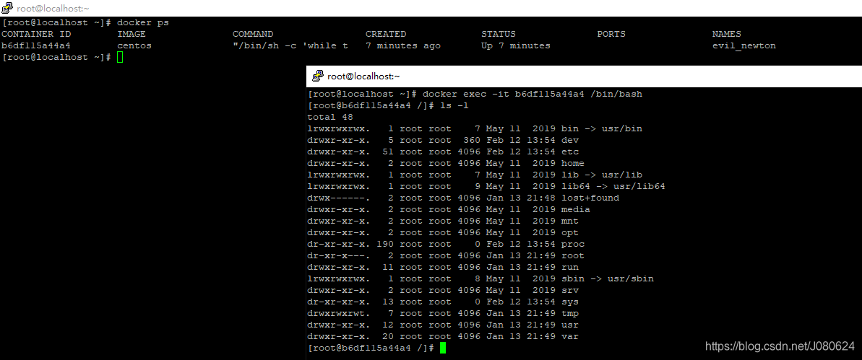Click the 'lost+found' directory entry
The height and width of the screenshot is (360, 862).
point(590,198)
